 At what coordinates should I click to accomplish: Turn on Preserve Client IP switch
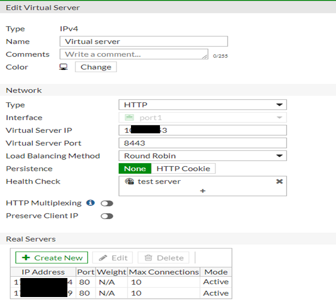coord(107,216)
